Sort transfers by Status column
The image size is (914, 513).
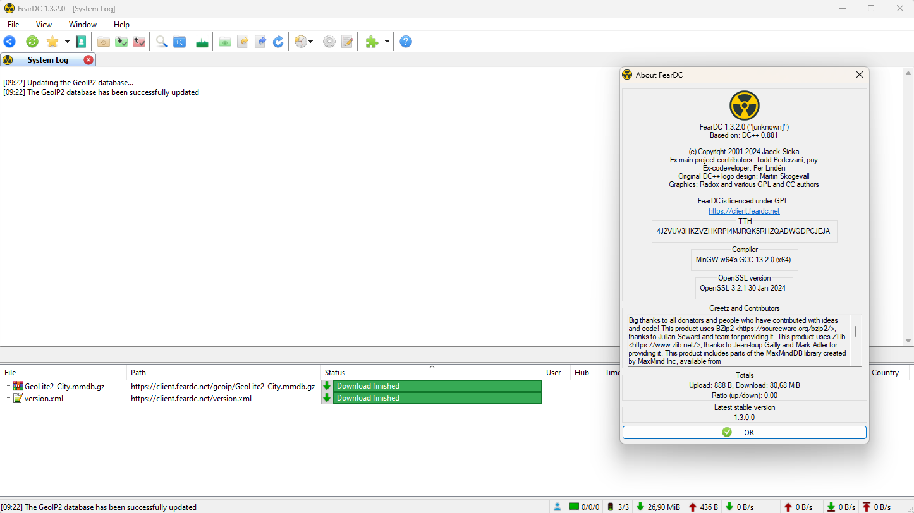tap(431, 373)
